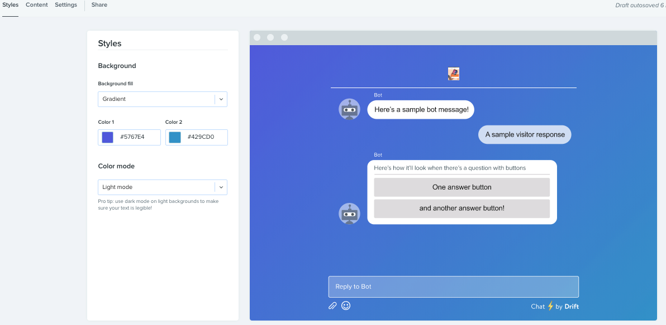Click the logo image above the chat
The width and height of the screenshot is (666, 325).
coord(454,74)
